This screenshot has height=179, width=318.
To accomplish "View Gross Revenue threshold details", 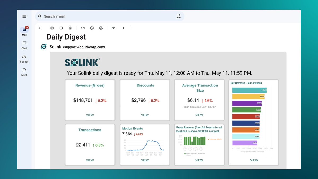I will click(x=199, y=160).
